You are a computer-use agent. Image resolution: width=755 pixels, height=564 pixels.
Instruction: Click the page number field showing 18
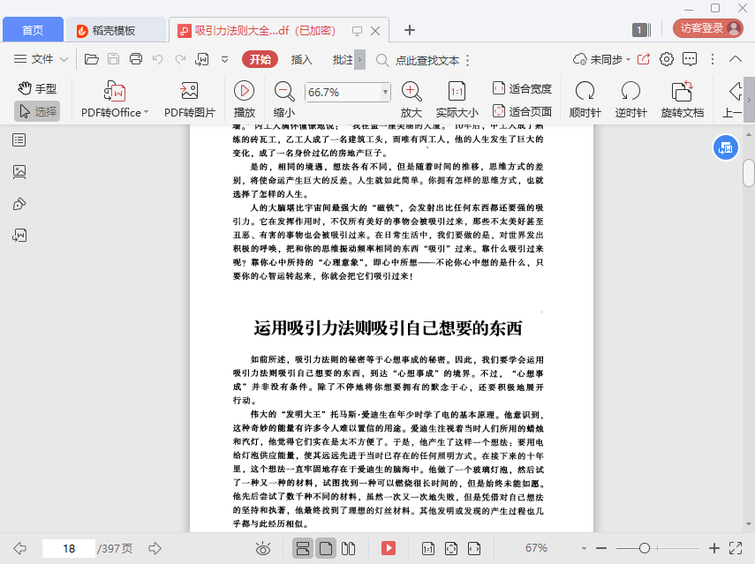pos(69,549)
